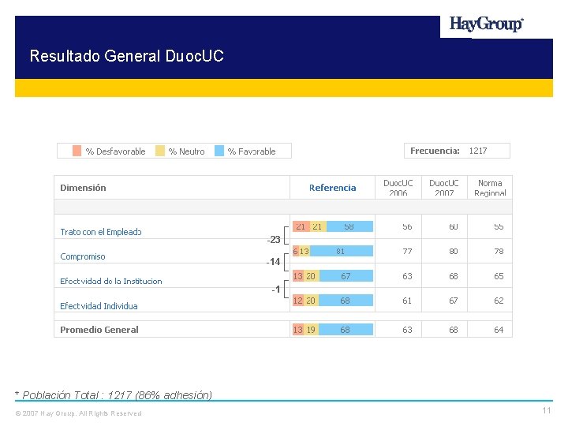This screenshot has height=426, width=568.
Task: Click the Norma Regional column header
Action: click(x=490, y=188)
